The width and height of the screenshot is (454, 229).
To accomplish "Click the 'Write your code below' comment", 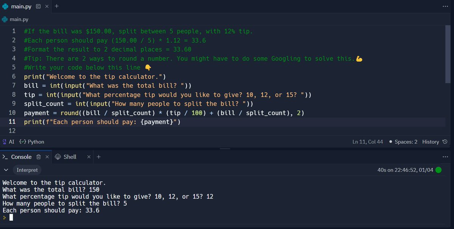I will tap(87, 67).
